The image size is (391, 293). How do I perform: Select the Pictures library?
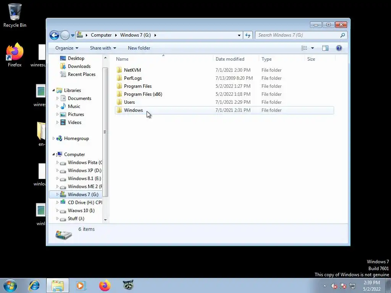pos(76,114)
